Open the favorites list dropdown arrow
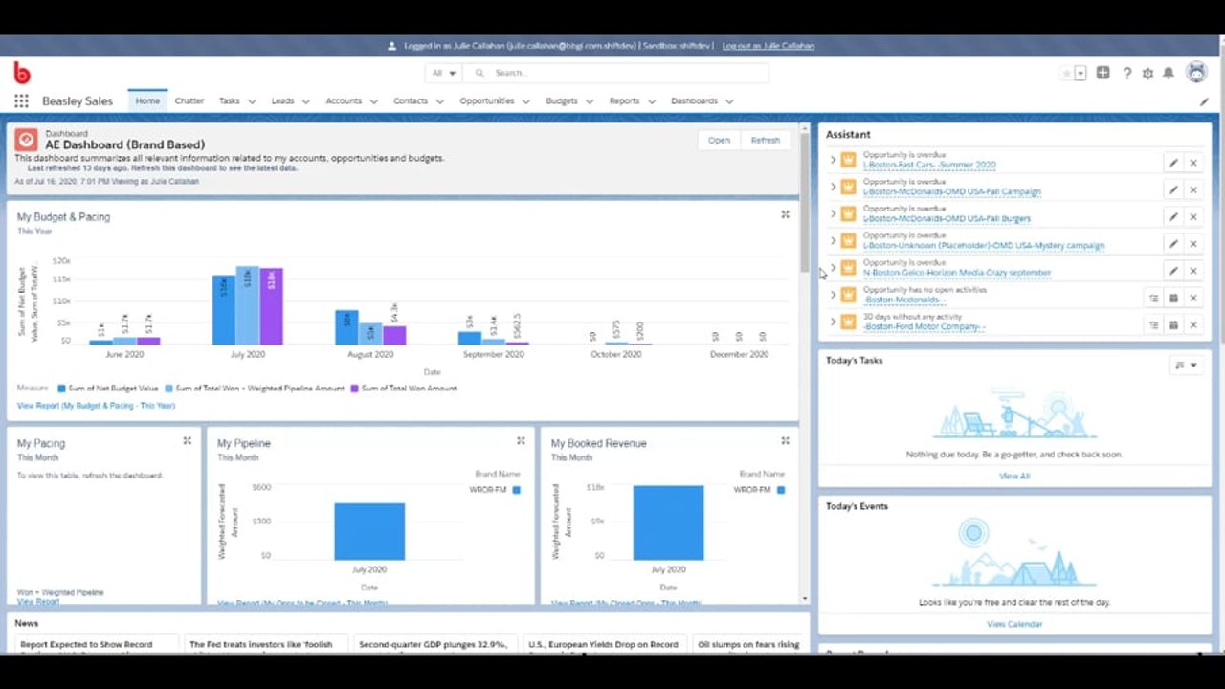Viewport: 1225px width, 689px height. [x=1080, y=74]
